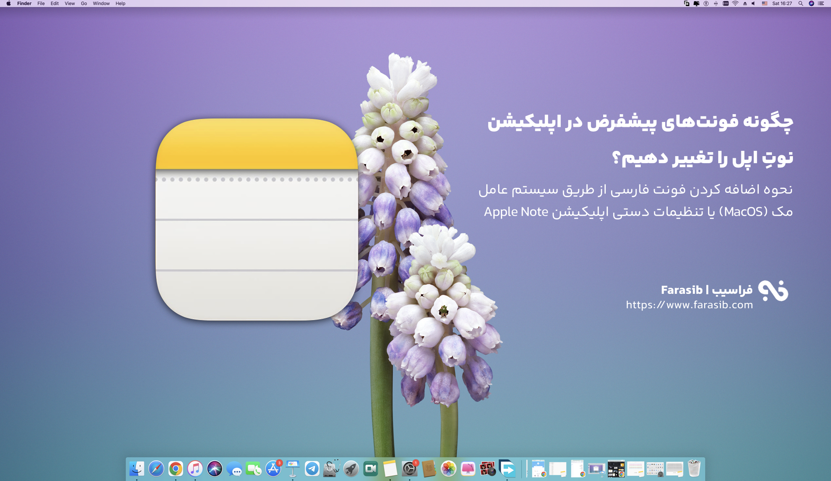Open the Apple menu
831x481 pixels.
click(8, 3)
